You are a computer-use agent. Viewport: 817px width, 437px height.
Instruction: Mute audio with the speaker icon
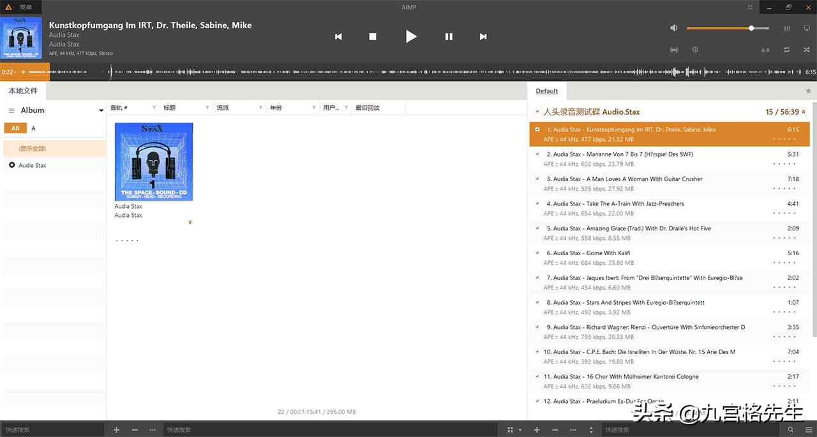[x=673, y=28]
